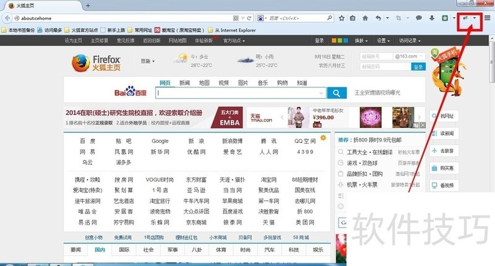Open dropdown next to undo arrow

[387, 18]
